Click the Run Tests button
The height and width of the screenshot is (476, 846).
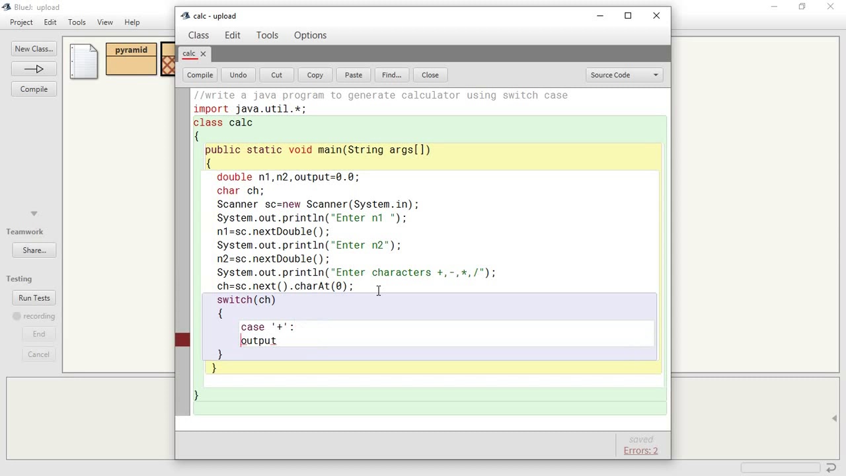coord(34,298)
